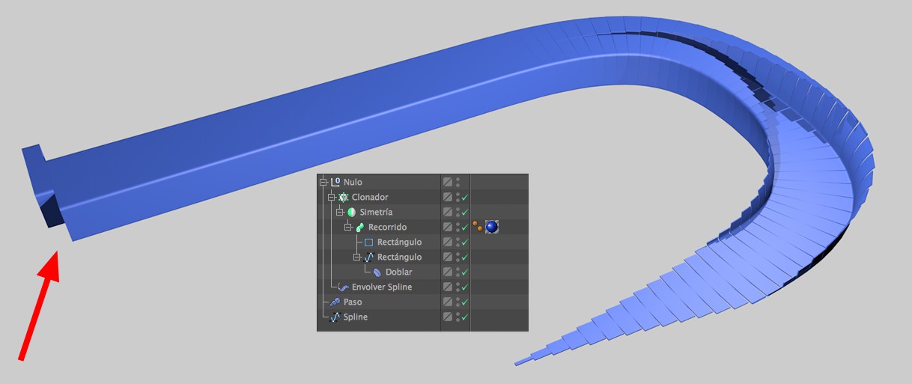
Task: Collapse the Clonador tree branch
Action: pos(332,197)
